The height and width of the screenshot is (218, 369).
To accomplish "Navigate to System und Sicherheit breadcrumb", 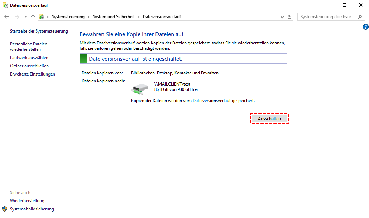I will point(114,17).
